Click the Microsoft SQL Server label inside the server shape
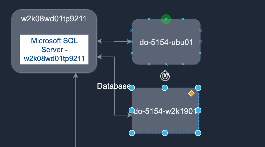Screen dimensions: 265x147 point(54,50)
